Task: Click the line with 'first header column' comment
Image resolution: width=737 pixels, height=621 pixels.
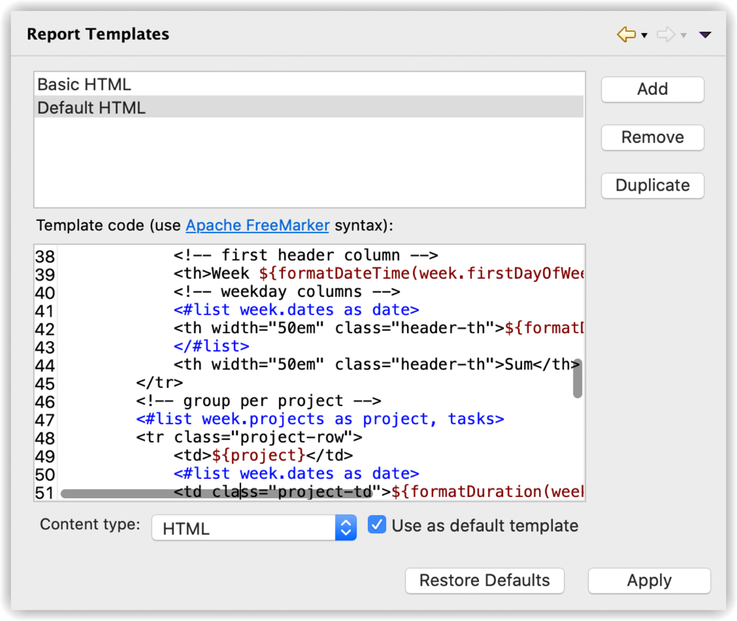Action: (x=306, y=255)
